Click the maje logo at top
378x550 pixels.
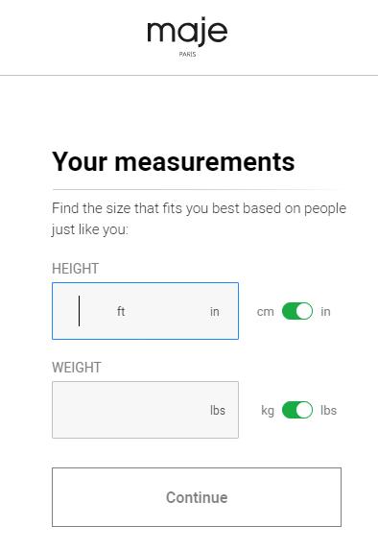pyautogui.click(x=187, y=33)
